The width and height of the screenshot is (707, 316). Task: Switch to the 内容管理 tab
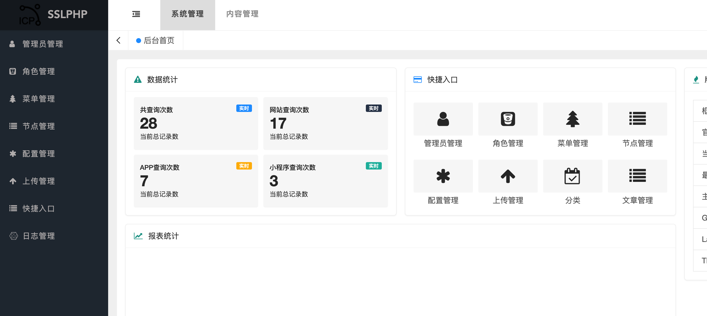[242, 14]
